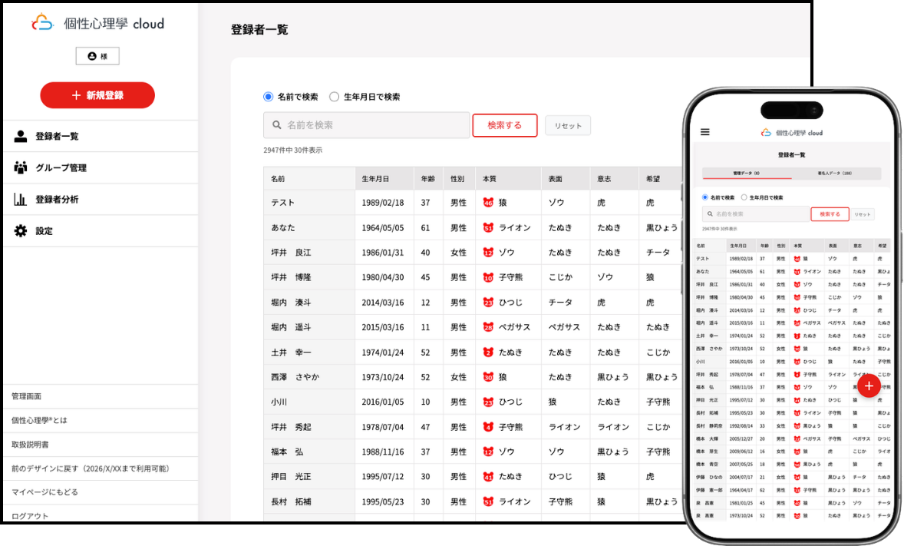The image size is (904, 546).
Task: Click animal badge icon in 長村 拓補 row
Action: click(x=488, y=501)
